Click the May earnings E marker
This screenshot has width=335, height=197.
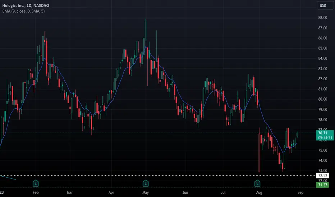[x=146, y=183]
